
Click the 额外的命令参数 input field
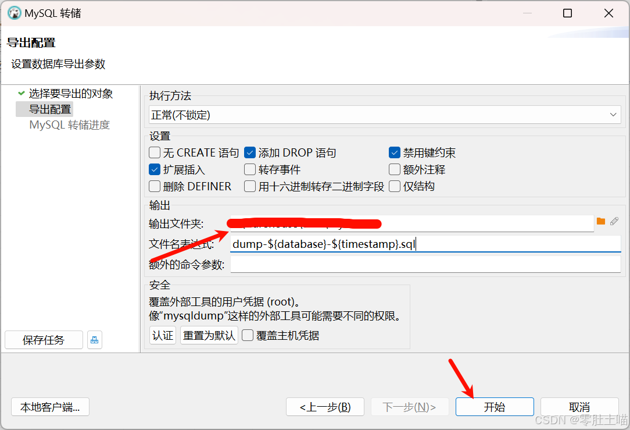point(425,264)
